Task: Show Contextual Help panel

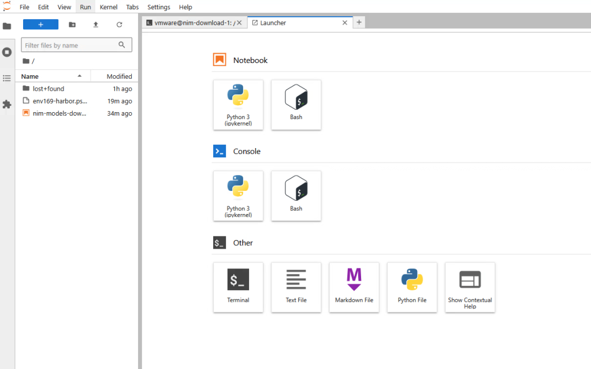Action: (470, 287)
